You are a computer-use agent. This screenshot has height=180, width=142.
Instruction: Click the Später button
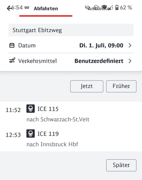click(121, 165)
